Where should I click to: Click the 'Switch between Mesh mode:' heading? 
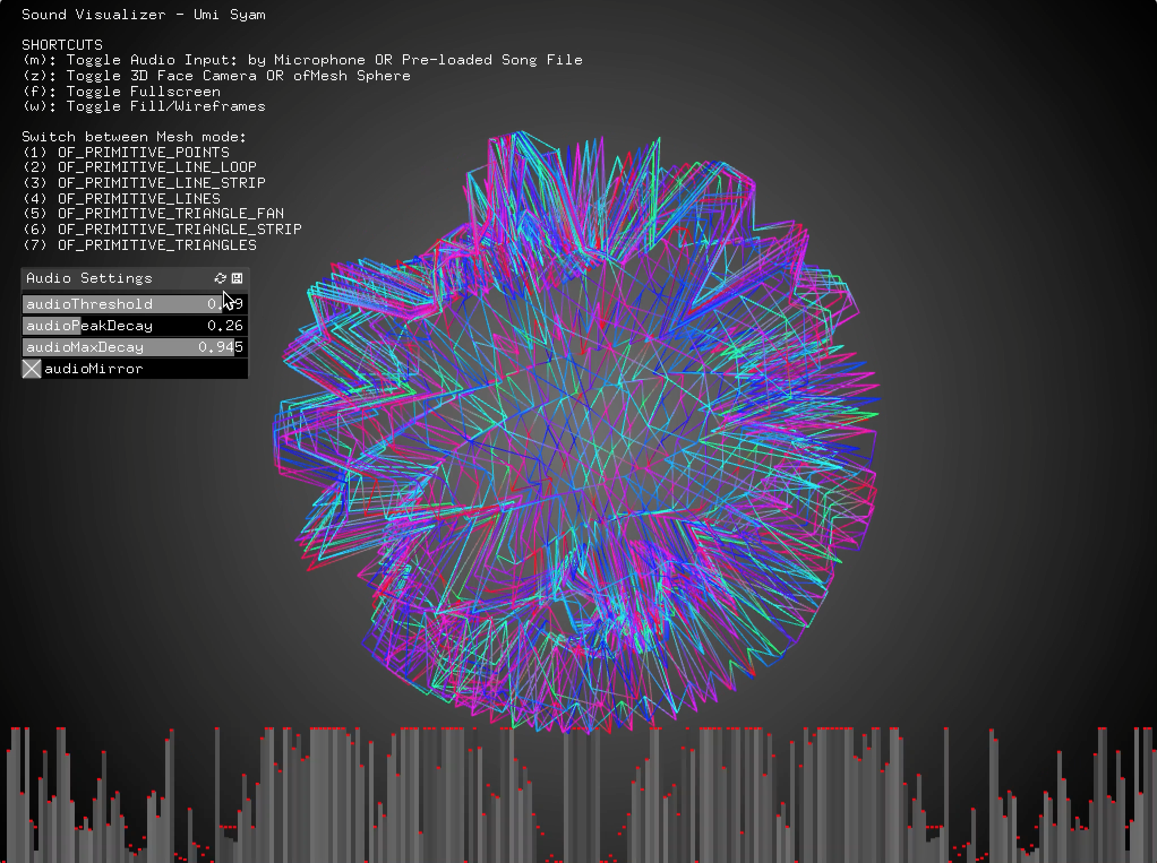coord(134,137)
